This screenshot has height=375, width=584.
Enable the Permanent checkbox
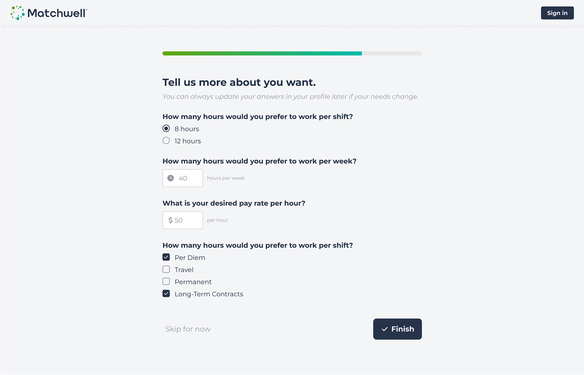[x=166, y=281]
